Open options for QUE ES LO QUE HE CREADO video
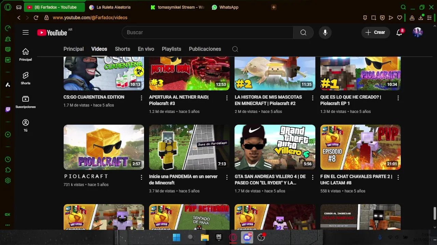Image resolution: width=437 pixels, height=245 pixels. [398, 98]
